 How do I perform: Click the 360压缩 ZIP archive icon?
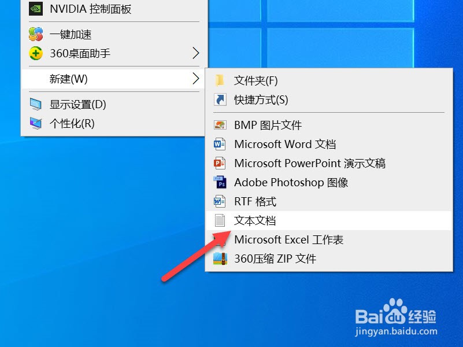[220, 259]
